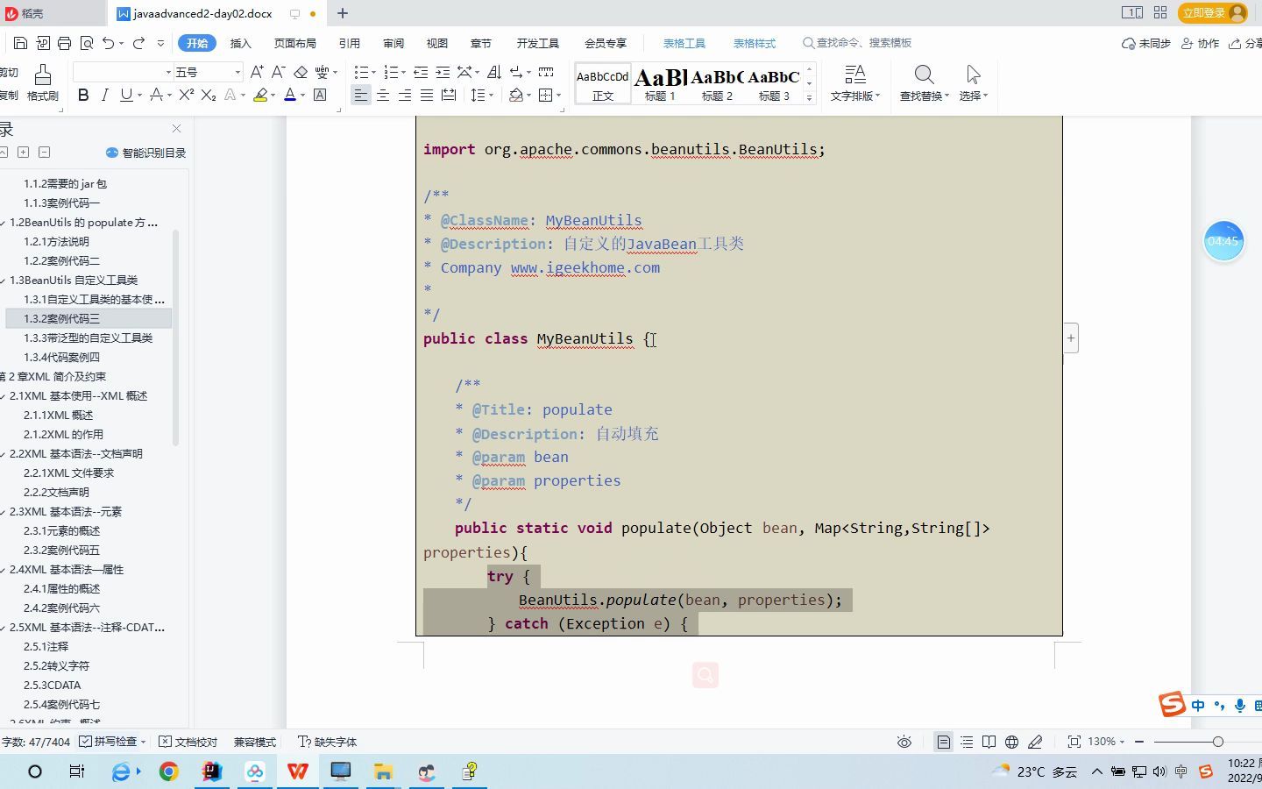Click the Print icon
The width and height of the screenshot is (1262, 789).
pos(64,43)
